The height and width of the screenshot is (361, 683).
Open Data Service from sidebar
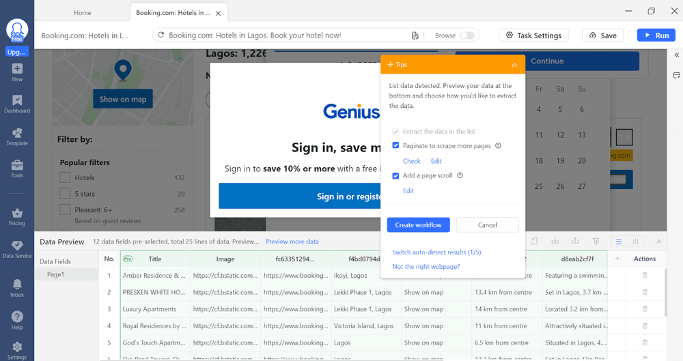(x=17, y=250)
